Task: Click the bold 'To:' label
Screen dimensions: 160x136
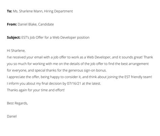Action: 9,11
